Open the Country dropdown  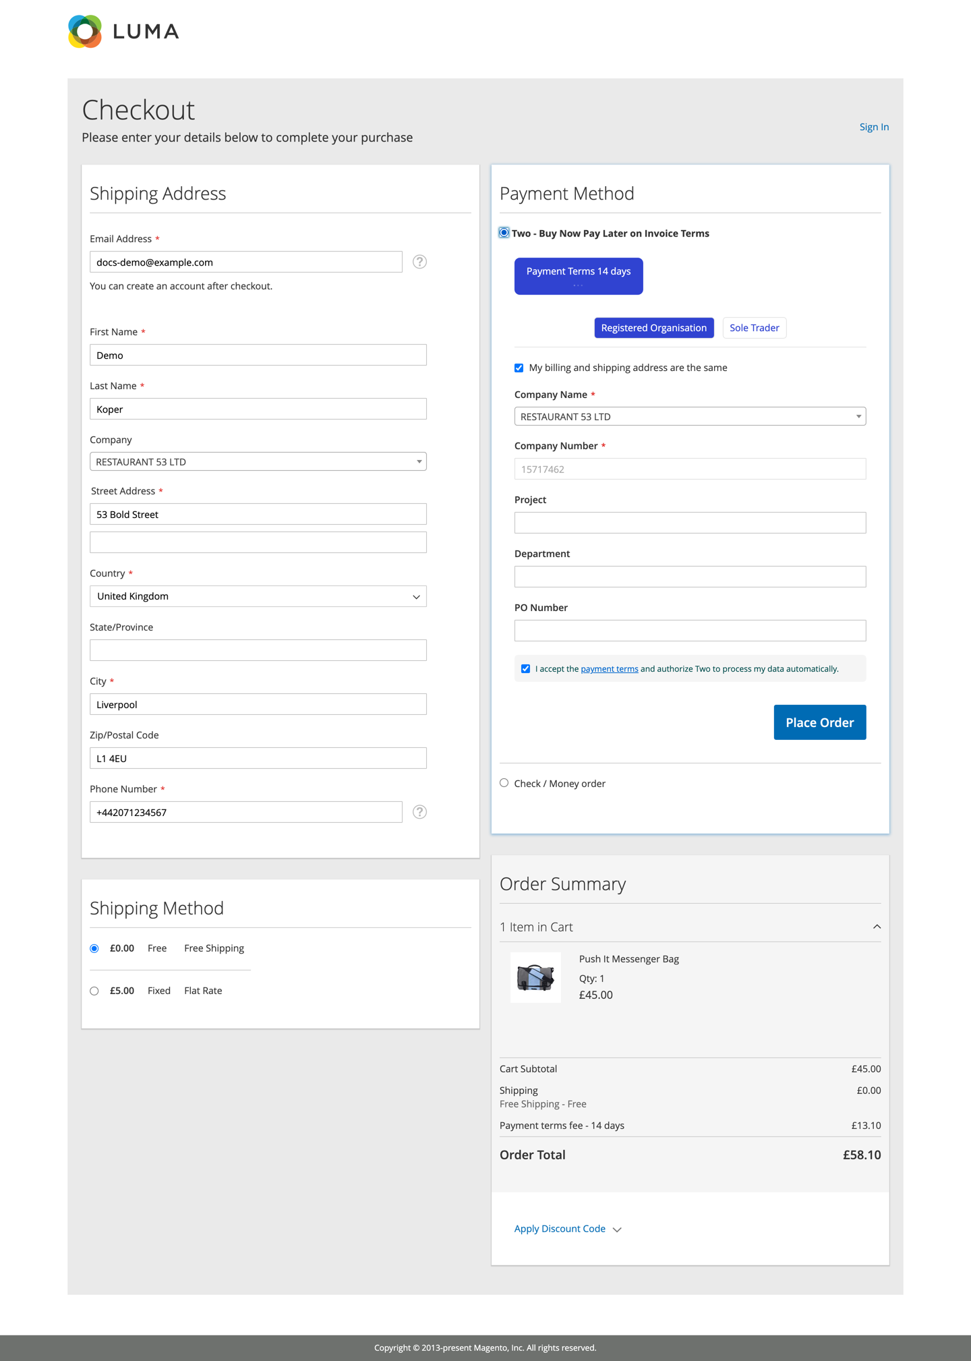tap(258, 596)
